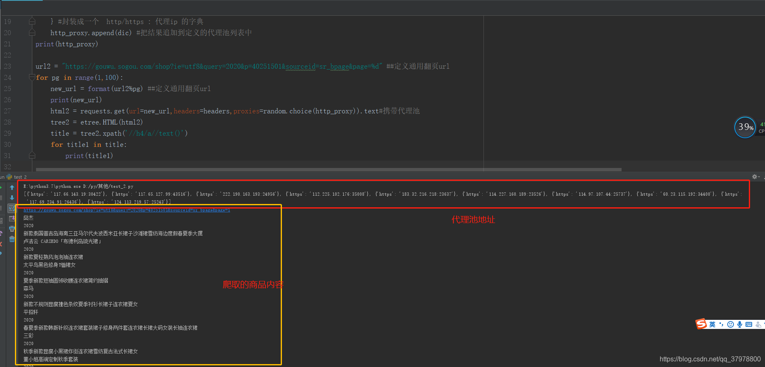The width and height of the screenshot is (765, 367).
Task: Click console output '森马'
Action: click(28, 289)
